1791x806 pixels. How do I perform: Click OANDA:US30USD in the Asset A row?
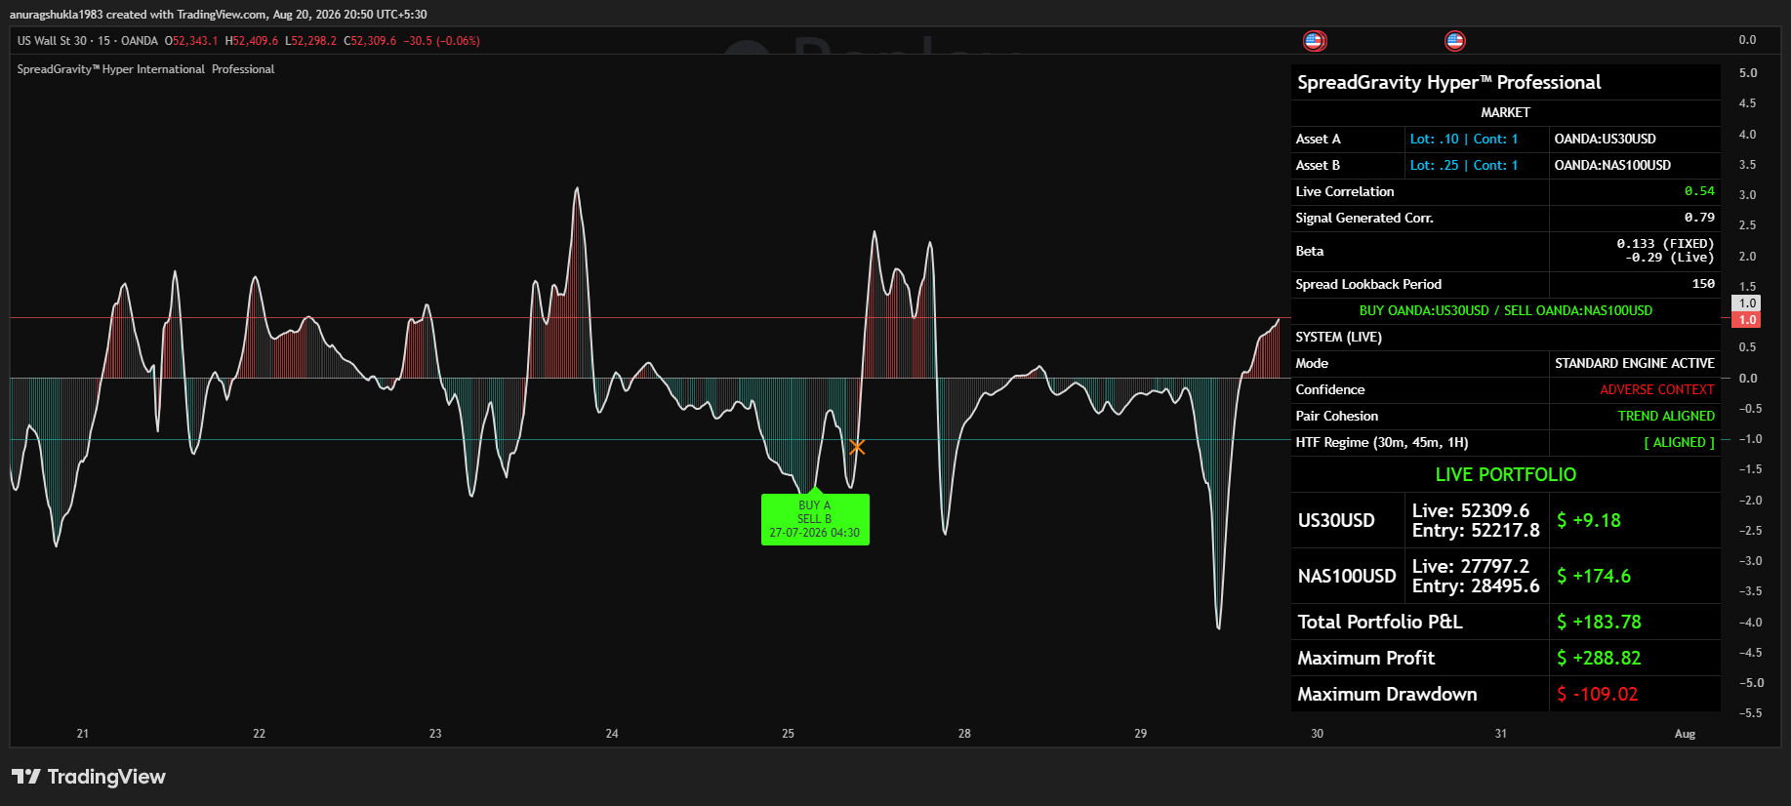[x=1606, y=139]
